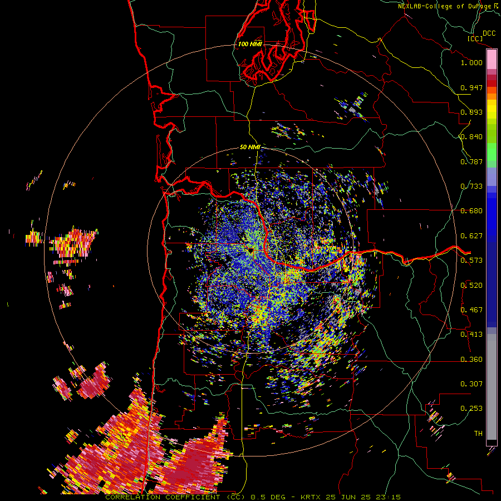
Task: Click the 100 NMI range ring label
Action: [x=250, y=44]
